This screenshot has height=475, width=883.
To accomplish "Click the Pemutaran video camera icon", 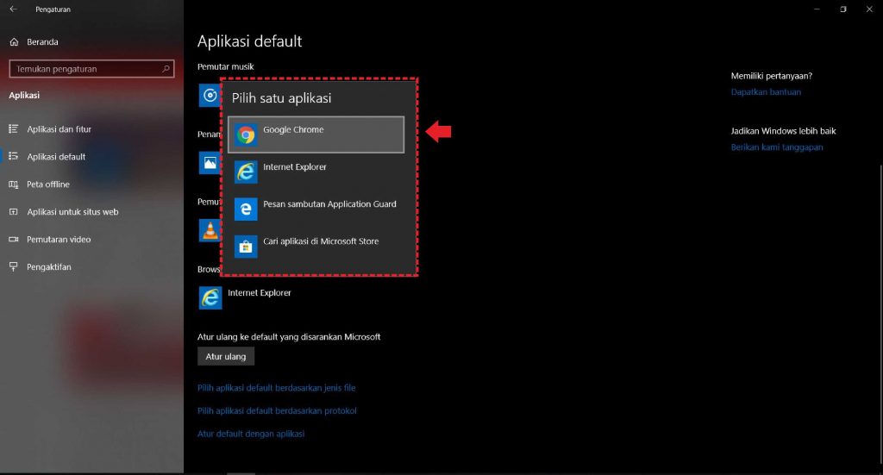I will (14, 239).
